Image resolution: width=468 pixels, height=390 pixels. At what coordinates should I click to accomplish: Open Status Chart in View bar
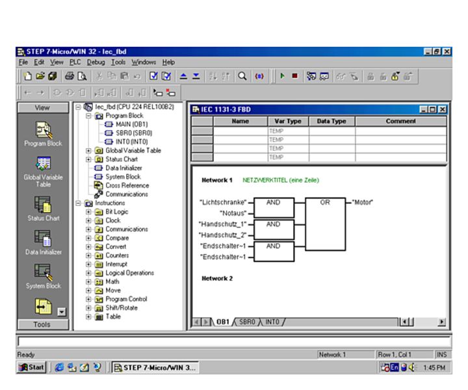coord(44,209)
